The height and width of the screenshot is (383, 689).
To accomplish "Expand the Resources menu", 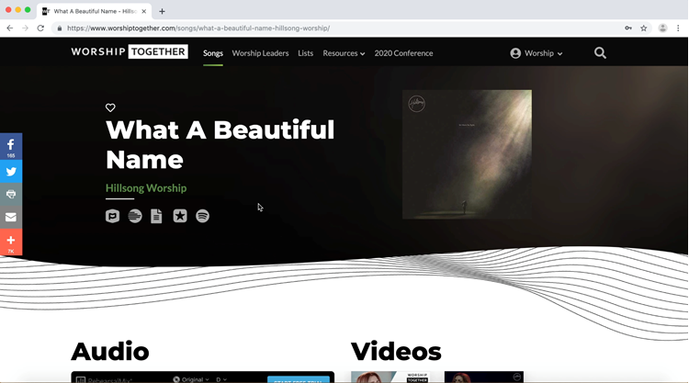I will (x=344, y=53).
